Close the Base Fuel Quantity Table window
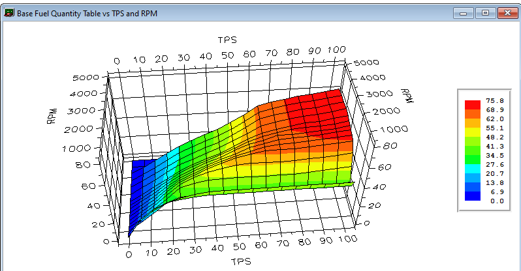Screen dimensions: 521x271 (507, 12)
